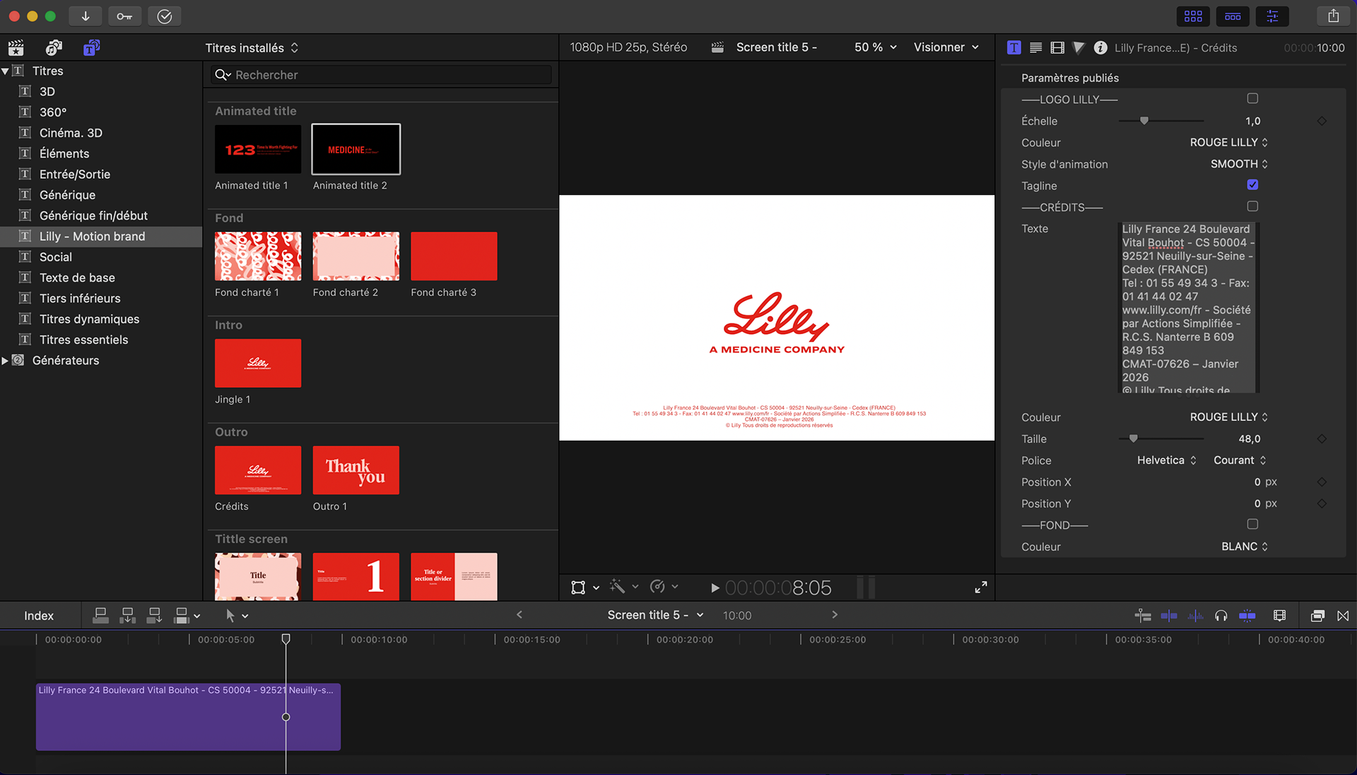This screenshot has height=775, width=1357.
Task: Uncheck the Tagline checkbox
Action: [1252, 185]
